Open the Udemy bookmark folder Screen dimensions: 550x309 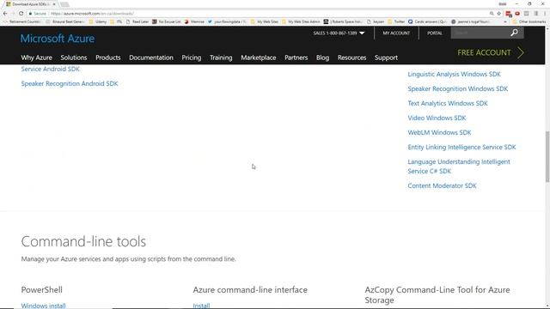(98, 21)
